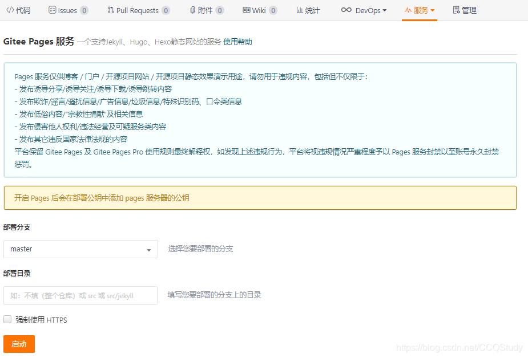
Task: Open the 代码 code tab
Action: pos(18,10)
